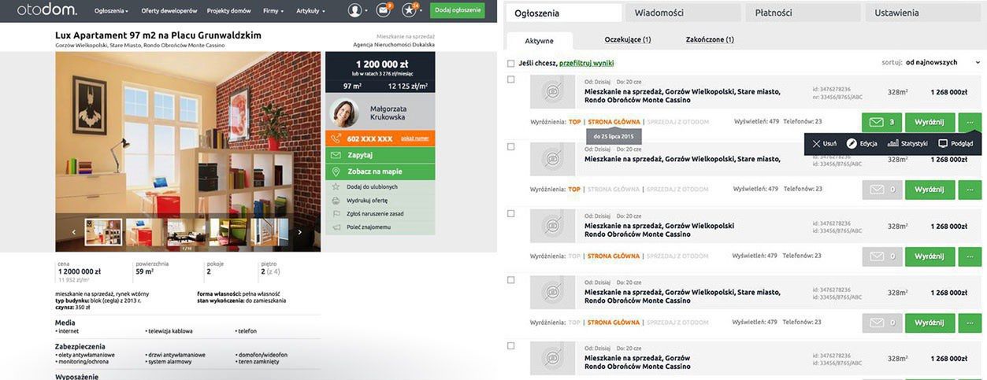This screenshot has height=380, width=987.
Task: Select checkbox of the fourth listing row
Action: coord(511,279)
